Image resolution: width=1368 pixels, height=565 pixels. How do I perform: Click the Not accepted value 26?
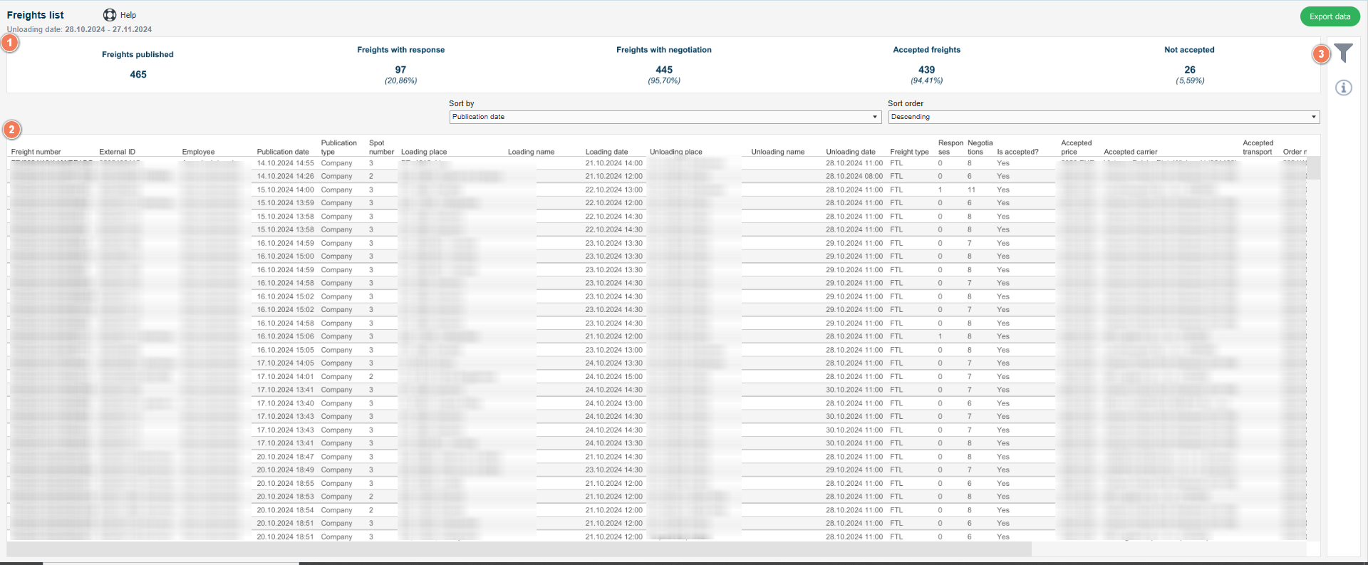(x=1190, y=70)
